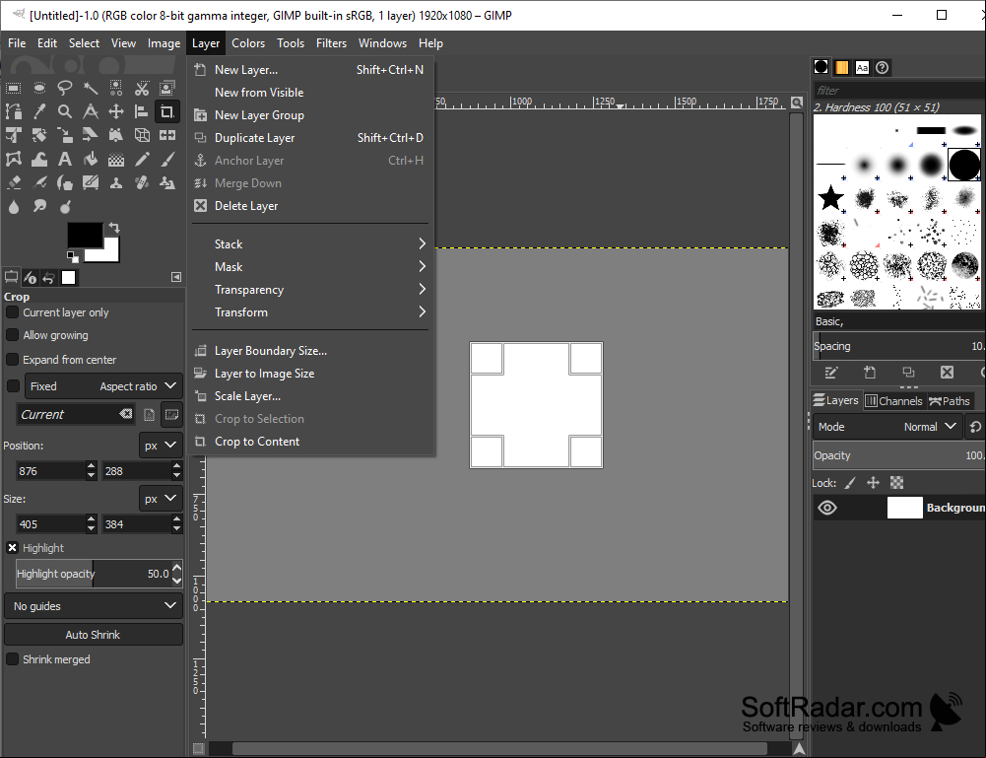Image resolution: width=986 pixels, height=758 pixels.
Task: Open the Undo History tab icon
Action: (48, 277)
